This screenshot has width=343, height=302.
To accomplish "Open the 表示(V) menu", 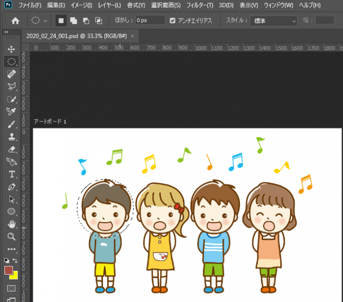I will coord(249,5).
